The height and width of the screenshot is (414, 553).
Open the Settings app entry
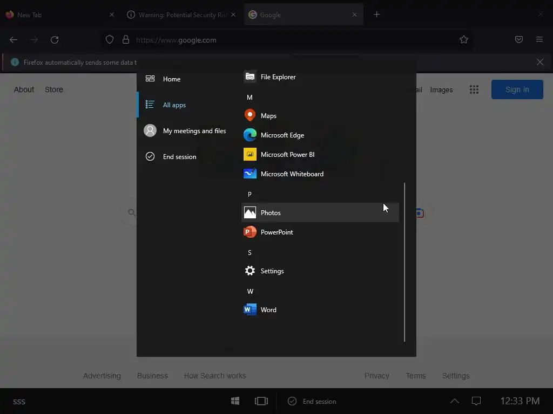320,271
